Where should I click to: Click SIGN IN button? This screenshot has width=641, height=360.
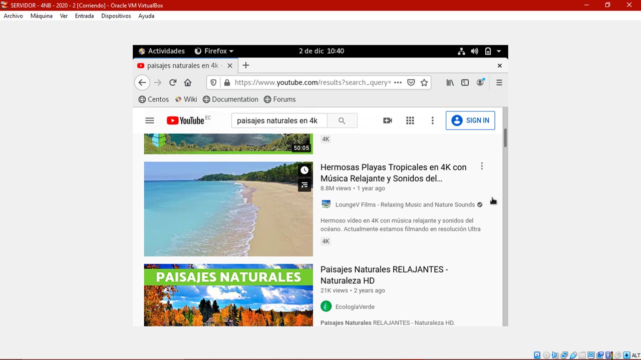point(470,120)
